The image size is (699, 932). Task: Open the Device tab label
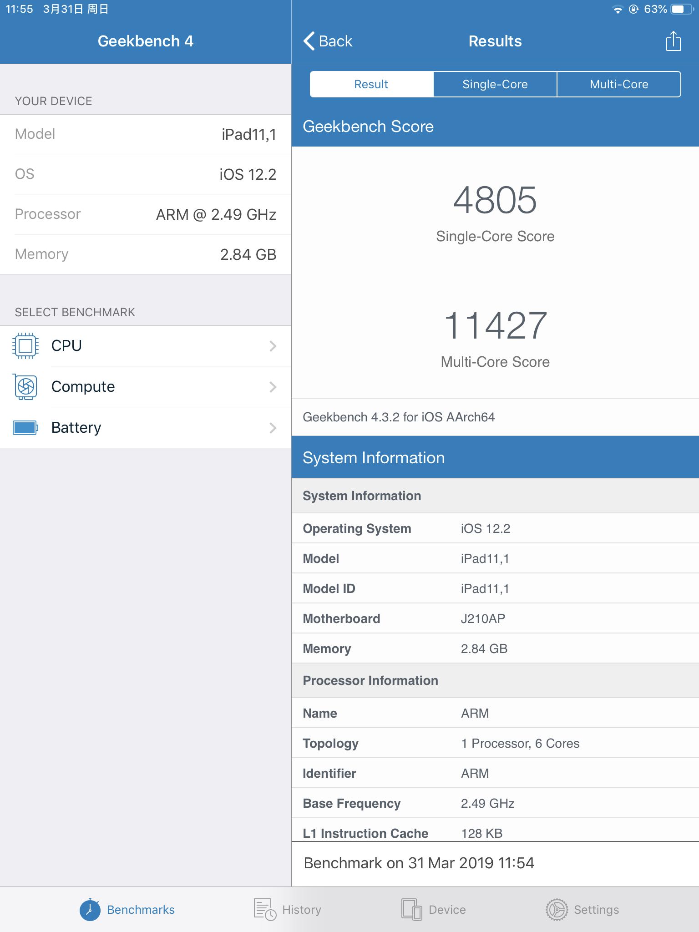point(447,909)
